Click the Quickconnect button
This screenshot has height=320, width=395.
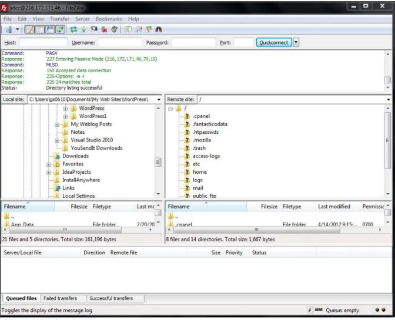pyautogui.click(x=274, y=42)
